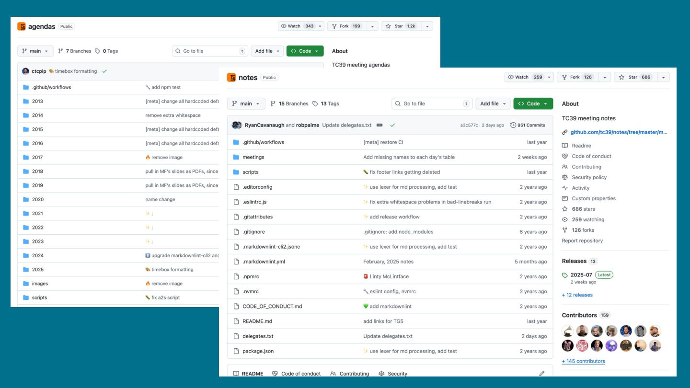
Task: Click ctcpip avatar in agendas commit bar
Action: pos(25,71)
